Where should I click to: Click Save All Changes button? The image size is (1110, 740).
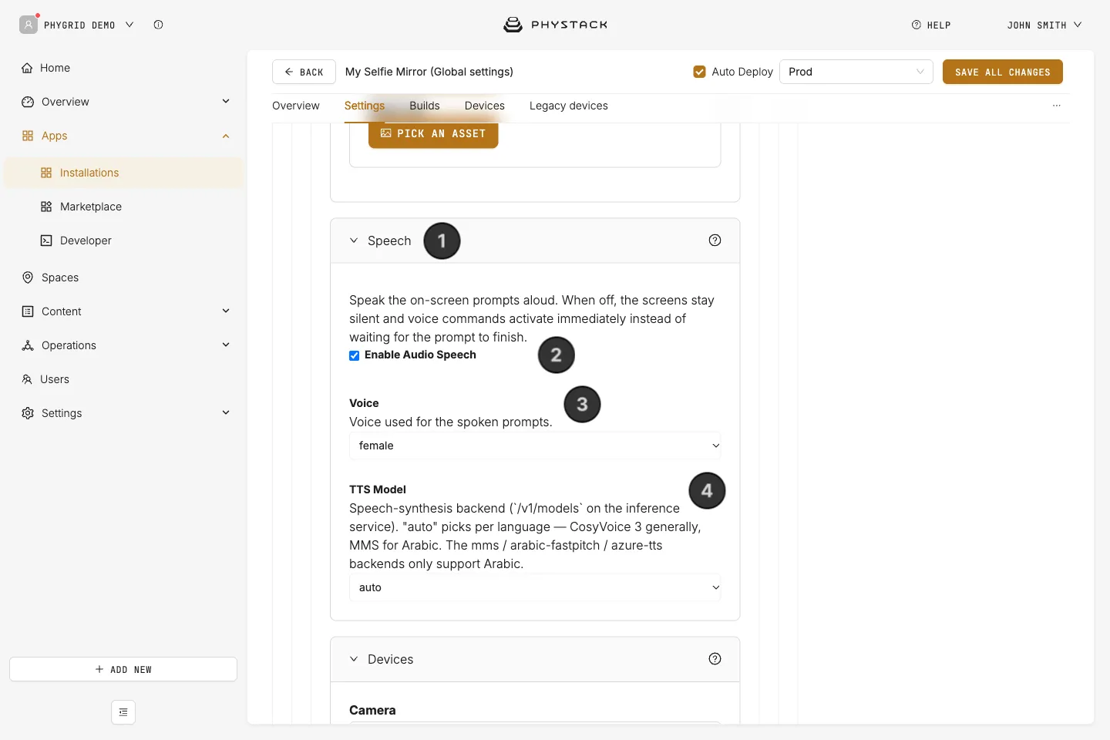point(1003,72)
